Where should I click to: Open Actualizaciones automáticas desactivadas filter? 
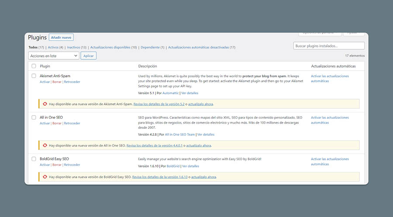coord(198,47)
